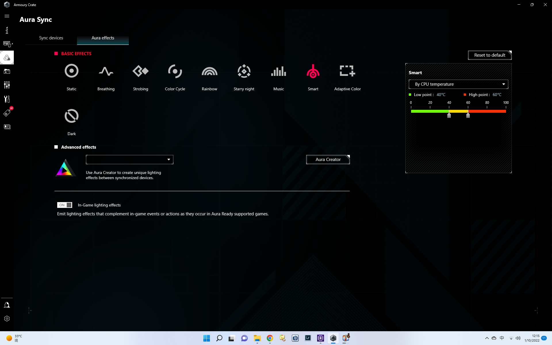Viewport: 552px width, 345px height.
Task: Open the Device keyboard section in sidebar
Action: [7, 44]
